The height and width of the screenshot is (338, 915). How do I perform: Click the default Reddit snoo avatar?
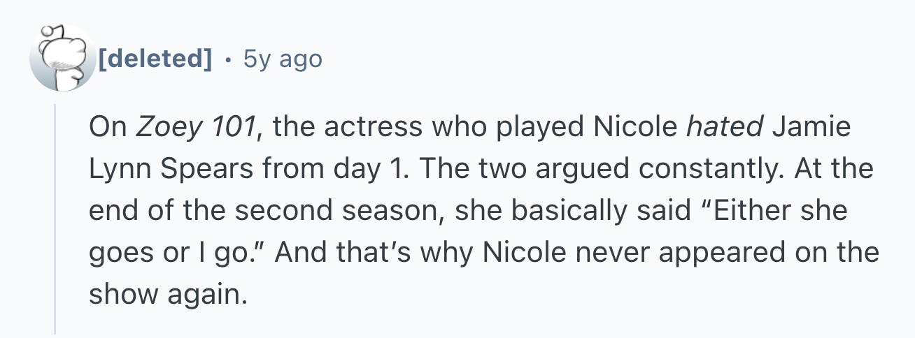62,59
